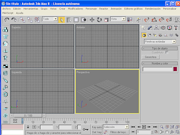Select the Space Warps category icon
Screen dimensions: 180x135
pos(171,35)
